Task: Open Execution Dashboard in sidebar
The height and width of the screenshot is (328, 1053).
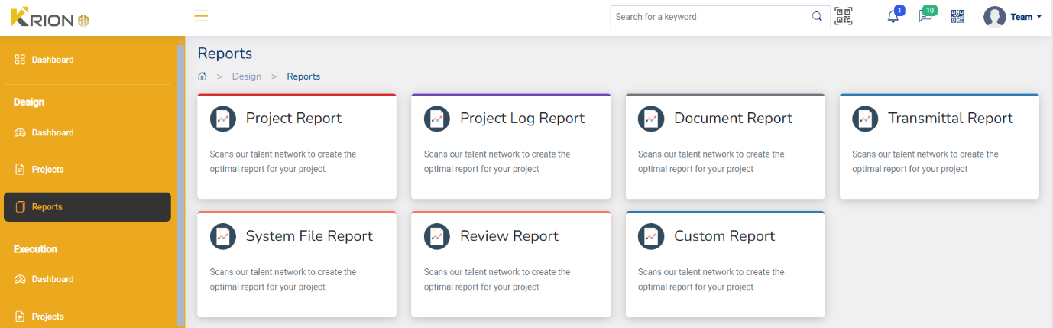Action: [52, 280]
